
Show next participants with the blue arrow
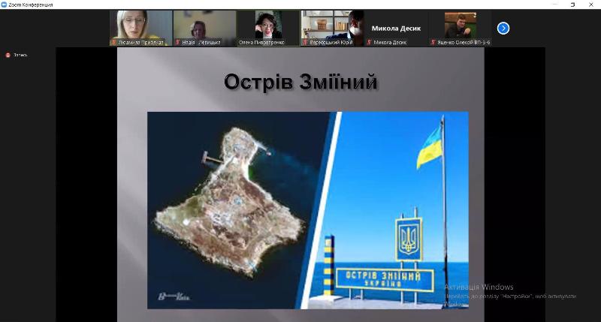point(503,28)
